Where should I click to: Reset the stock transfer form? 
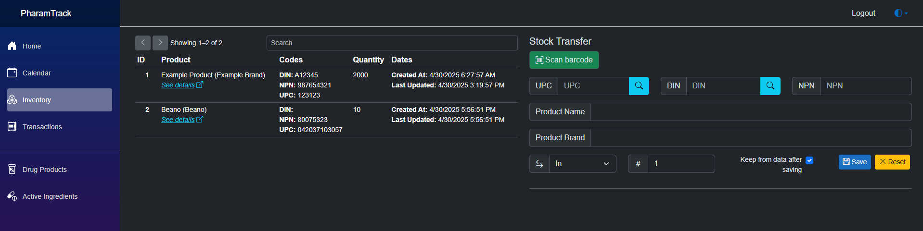pos(892,162)
